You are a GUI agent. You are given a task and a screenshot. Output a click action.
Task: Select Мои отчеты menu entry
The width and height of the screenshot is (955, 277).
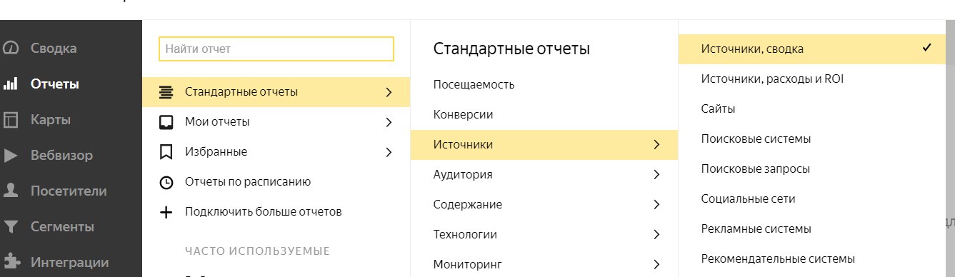[x=276, y=122]
